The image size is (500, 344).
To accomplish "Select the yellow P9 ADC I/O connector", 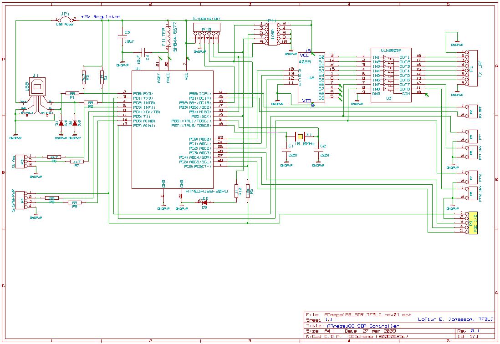I will tap(472, 222).
